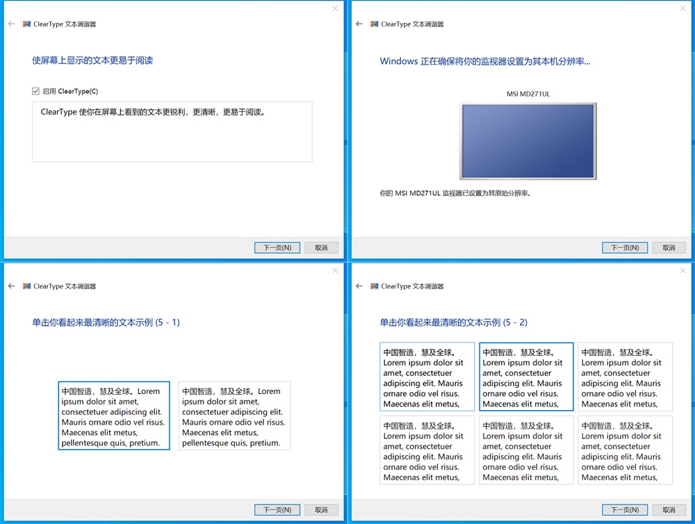
Task: Click the back arrow in the monitor resolution window
Action: 359,24
